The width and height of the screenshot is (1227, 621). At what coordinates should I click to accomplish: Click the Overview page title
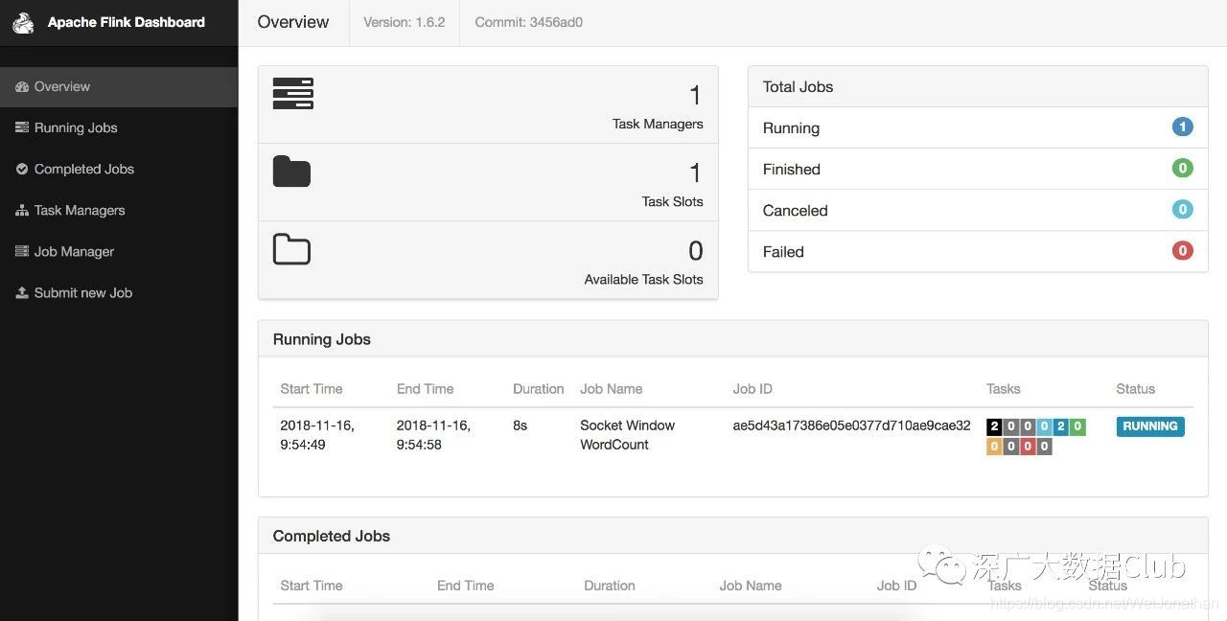tap(292, 22)
